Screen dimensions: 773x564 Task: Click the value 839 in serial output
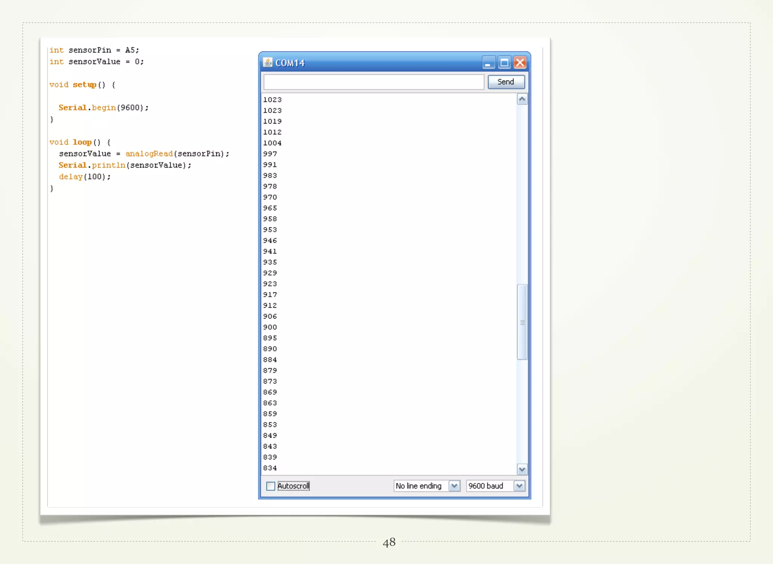pyautogui.click(x=270, y=457)
